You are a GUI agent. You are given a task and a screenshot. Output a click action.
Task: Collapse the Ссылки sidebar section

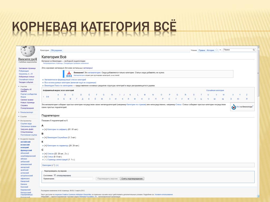(x=19, y=117)
